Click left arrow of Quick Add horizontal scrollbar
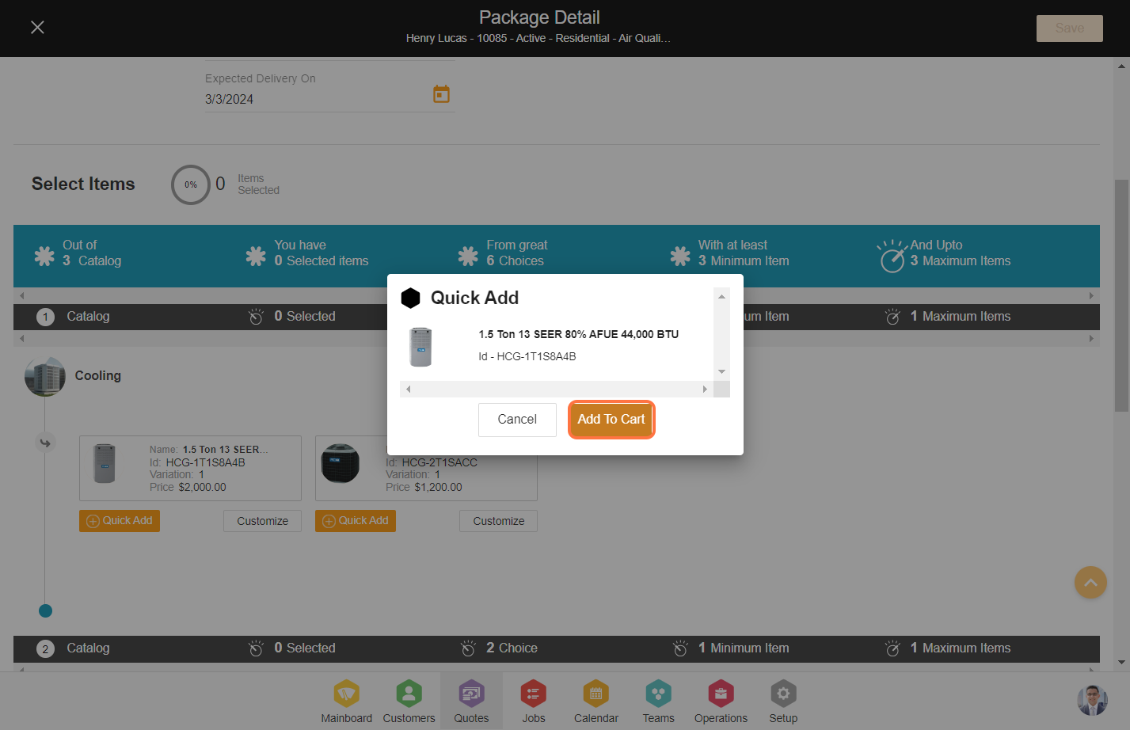Image resolution: width=1130 pixels, height=730 pixels. 409,390
